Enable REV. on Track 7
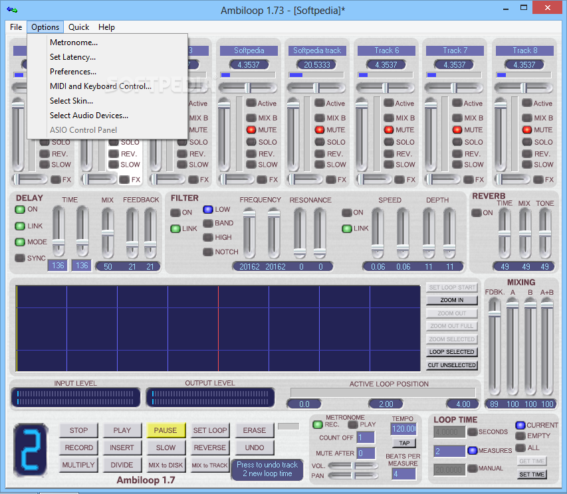This screenshot has height=494, width=567. pos(457,154)
